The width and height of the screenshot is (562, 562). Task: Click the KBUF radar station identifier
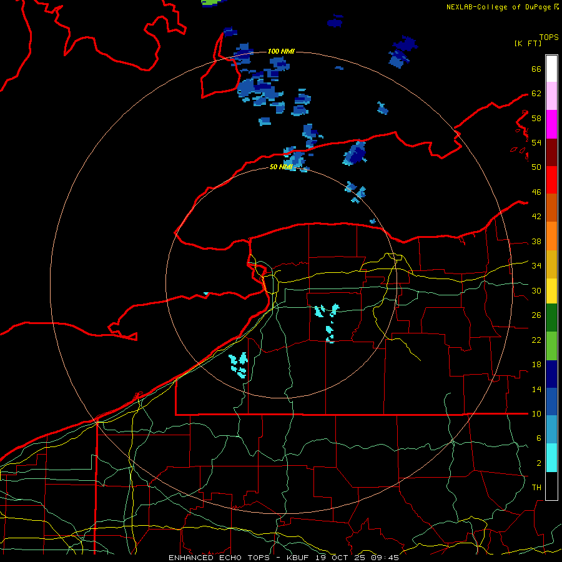[x=299, y=558]
